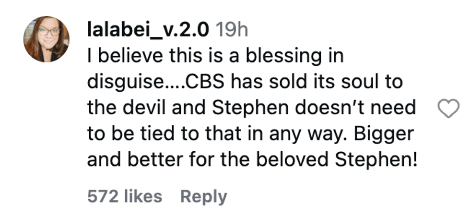Click the 19h comment timestamp
This screenshot has height=218, width=470.
click(x=232, y=31)
